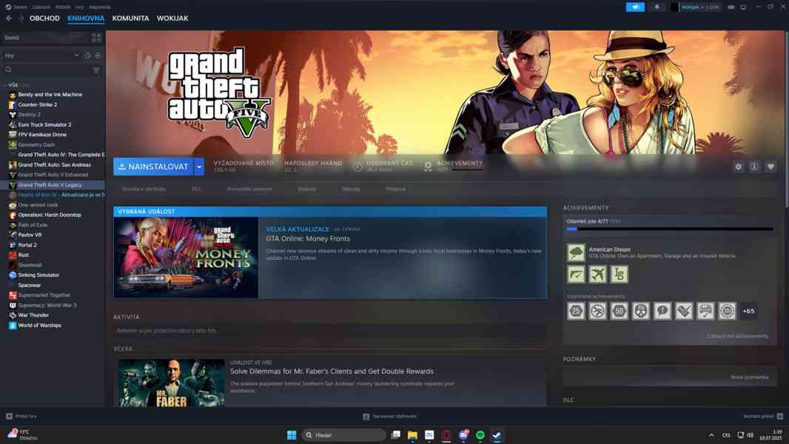The height and width of the screenshot is (444, 789).
Task: Select World of Warships
Action: tap(40, 326)
